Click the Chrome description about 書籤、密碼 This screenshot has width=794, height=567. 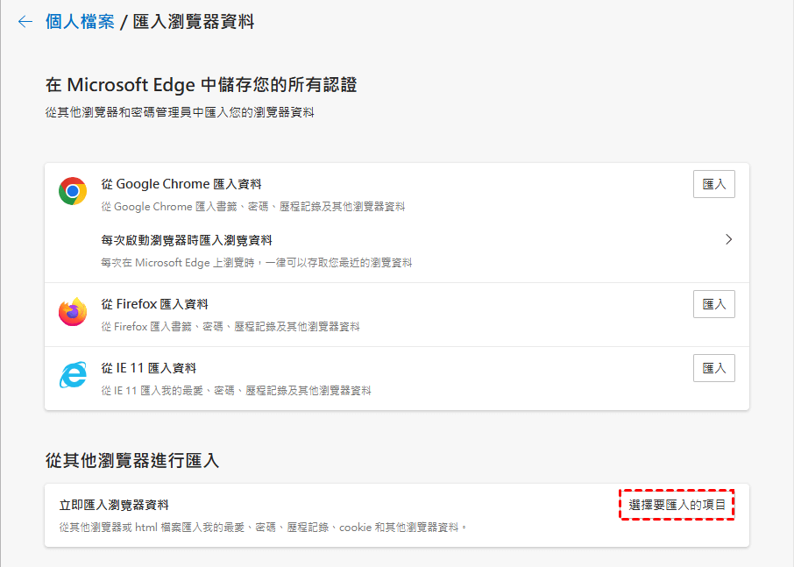[252, 207]
